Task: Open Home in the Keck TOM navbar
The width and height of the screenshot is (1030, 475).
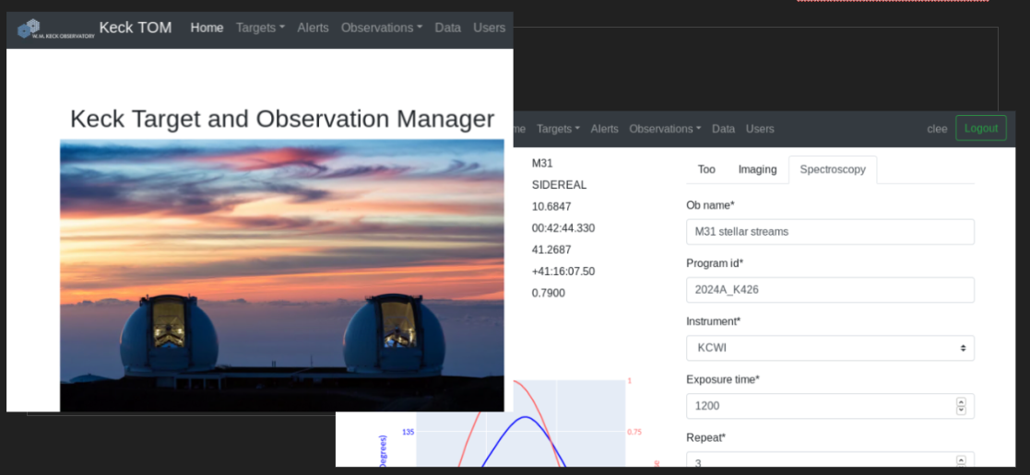Action: click(x=207, y=28)
